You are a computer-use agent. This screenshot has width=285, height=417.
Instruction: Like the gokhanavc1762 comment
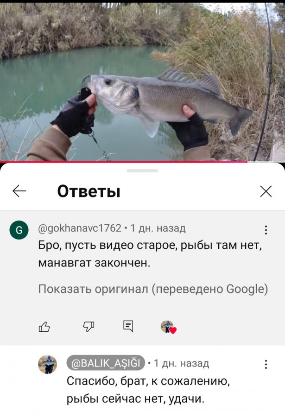click(44, 327)
